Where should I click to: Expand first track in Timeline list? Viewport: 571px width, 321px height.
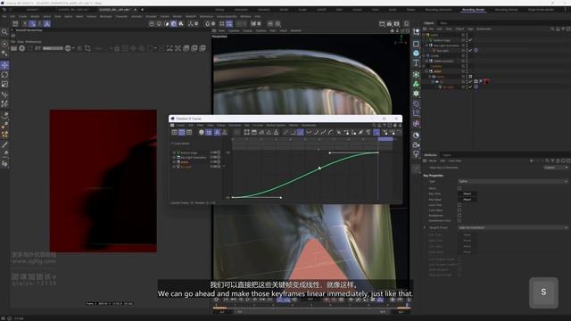(174, 152)
